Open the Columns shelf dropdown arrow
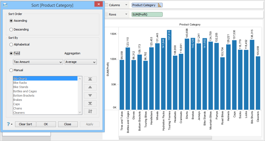 pos(126,5)
